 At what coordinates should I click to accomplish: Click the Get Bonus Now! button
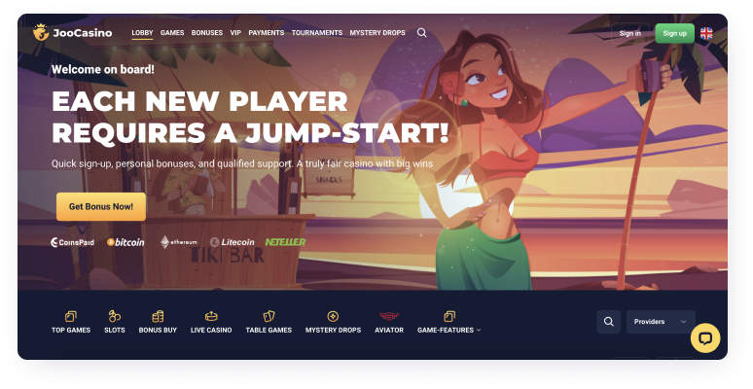pyautogui.click(x=101, y=206)
